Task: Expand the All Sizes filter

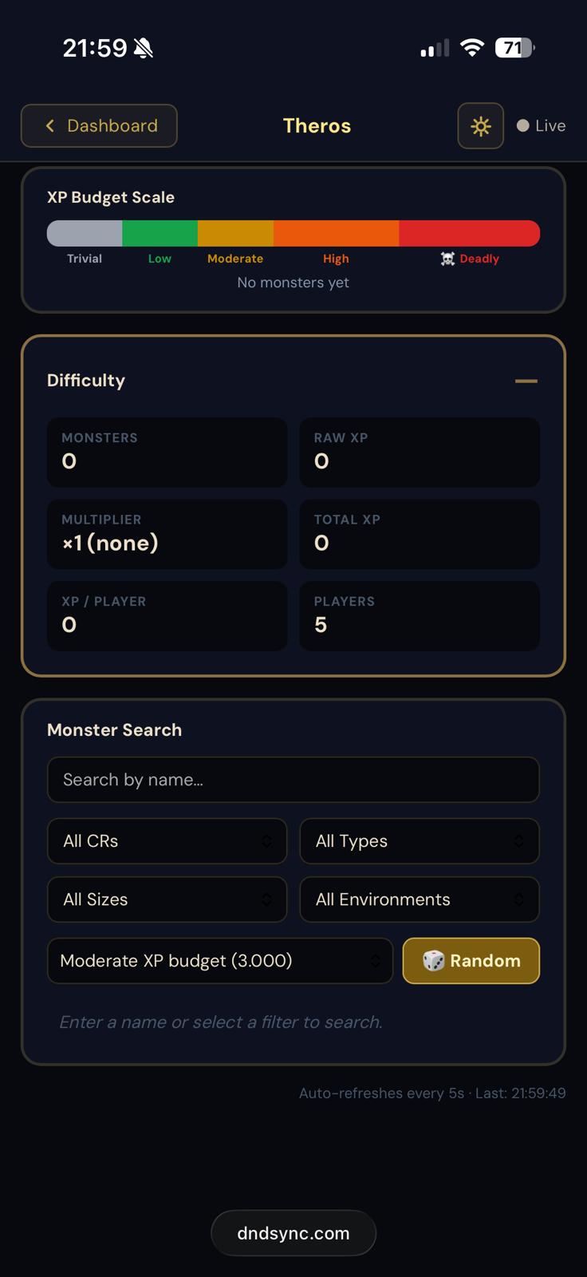Action: pos(167,899)
